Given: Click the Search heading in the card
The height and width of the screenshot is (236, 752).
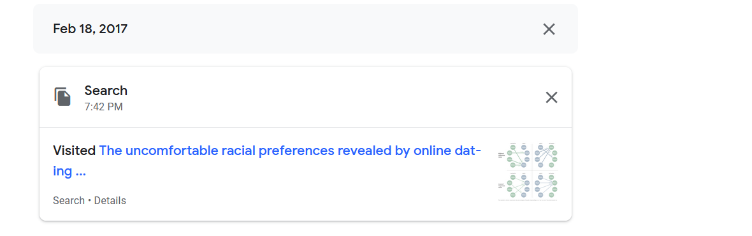Looking at the screenshot, I should pos(106,90).
